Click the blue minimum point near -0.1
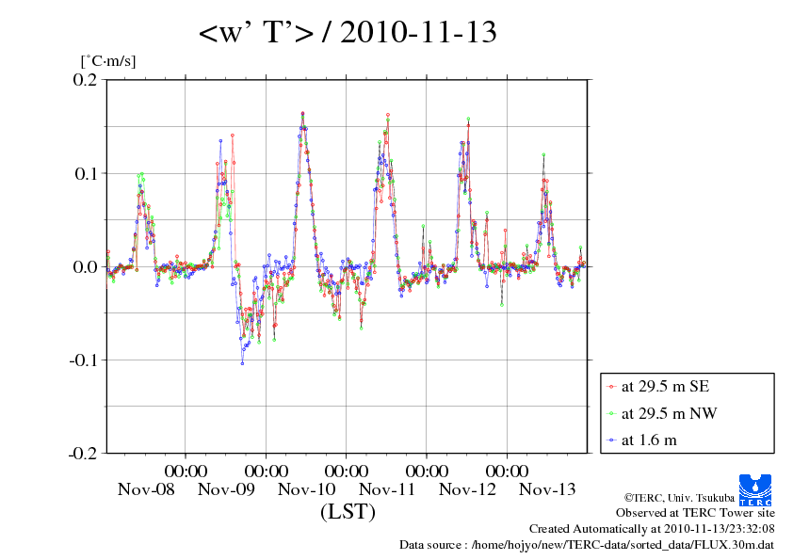 (x=242, y=363)
